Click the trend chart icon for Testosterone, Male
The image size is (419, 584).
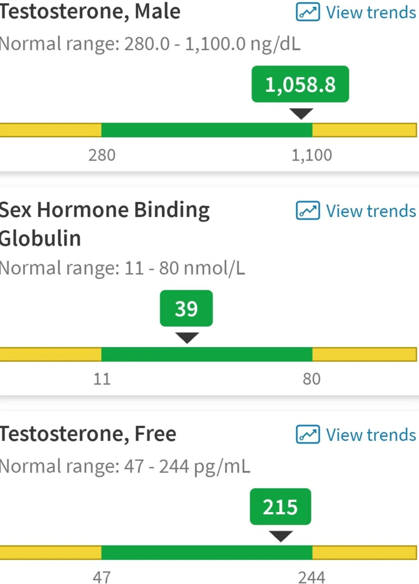pos(308,12)
